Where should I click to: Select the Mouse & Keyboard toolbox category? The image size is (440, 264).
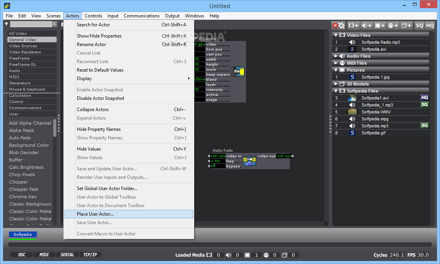(x=32, y=89)
